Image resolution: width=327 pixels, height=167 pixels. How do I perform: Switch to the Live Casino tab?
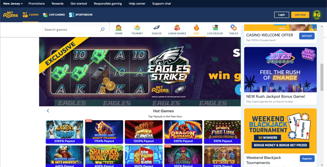point(54,15)
